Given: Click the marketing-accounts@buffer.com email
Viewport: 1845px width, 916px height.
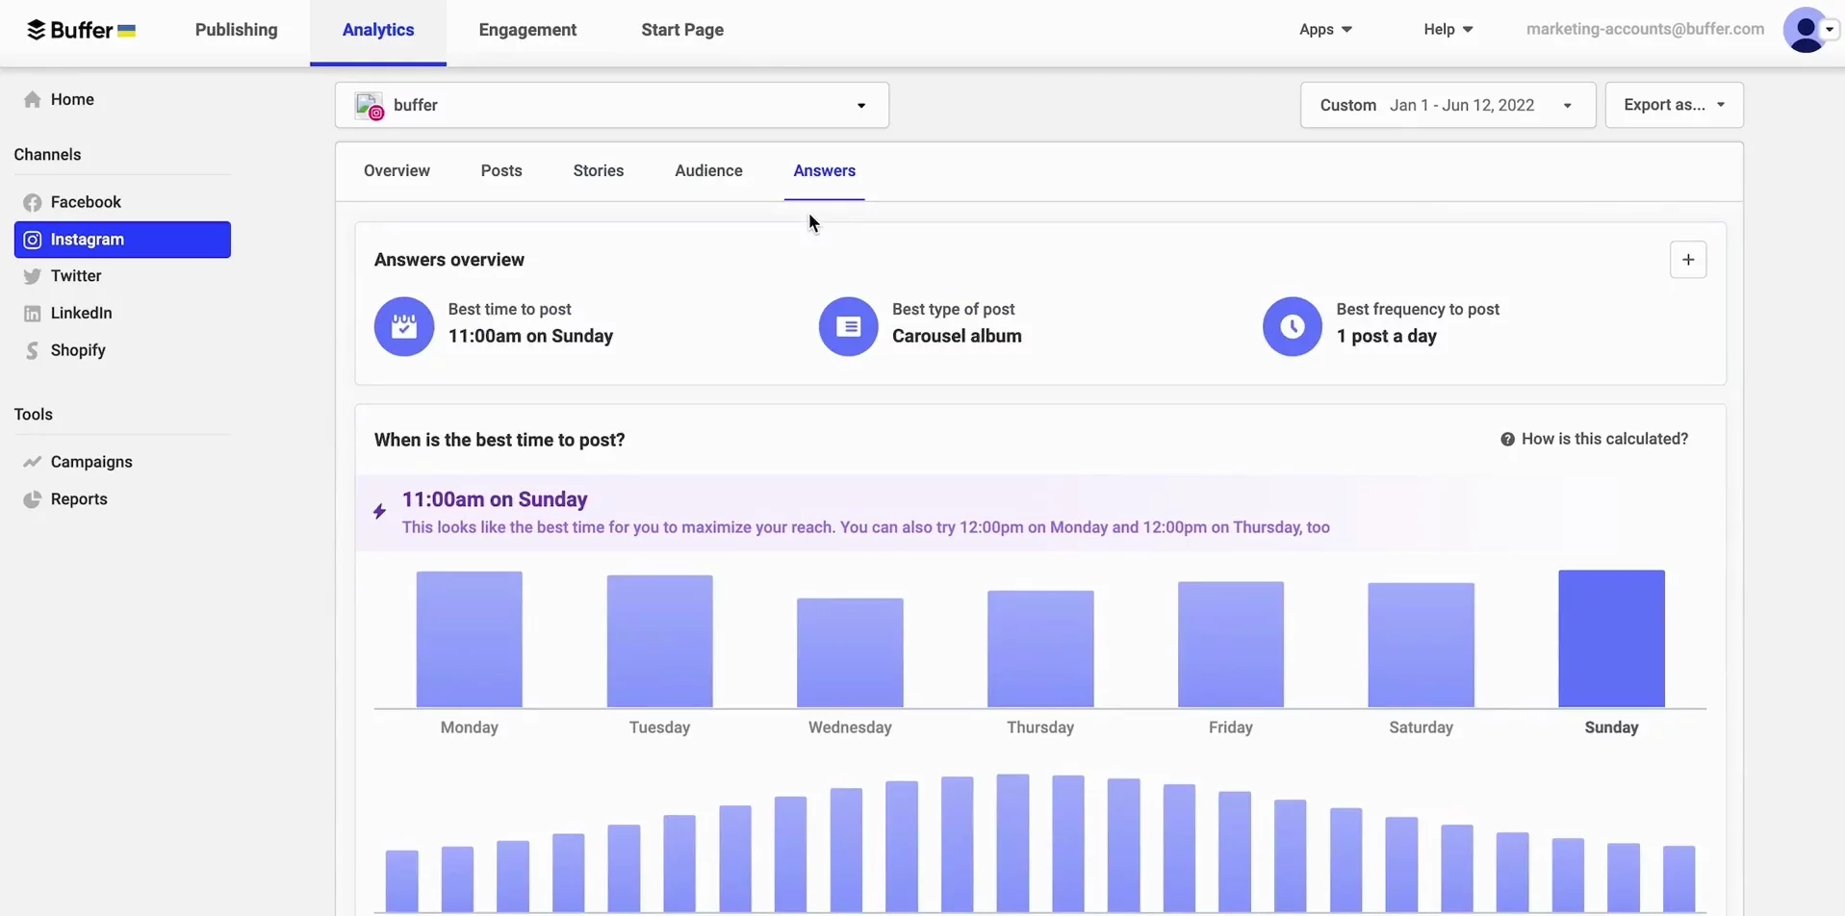Looking at the screenshot, I should [x=1645, y=30].
